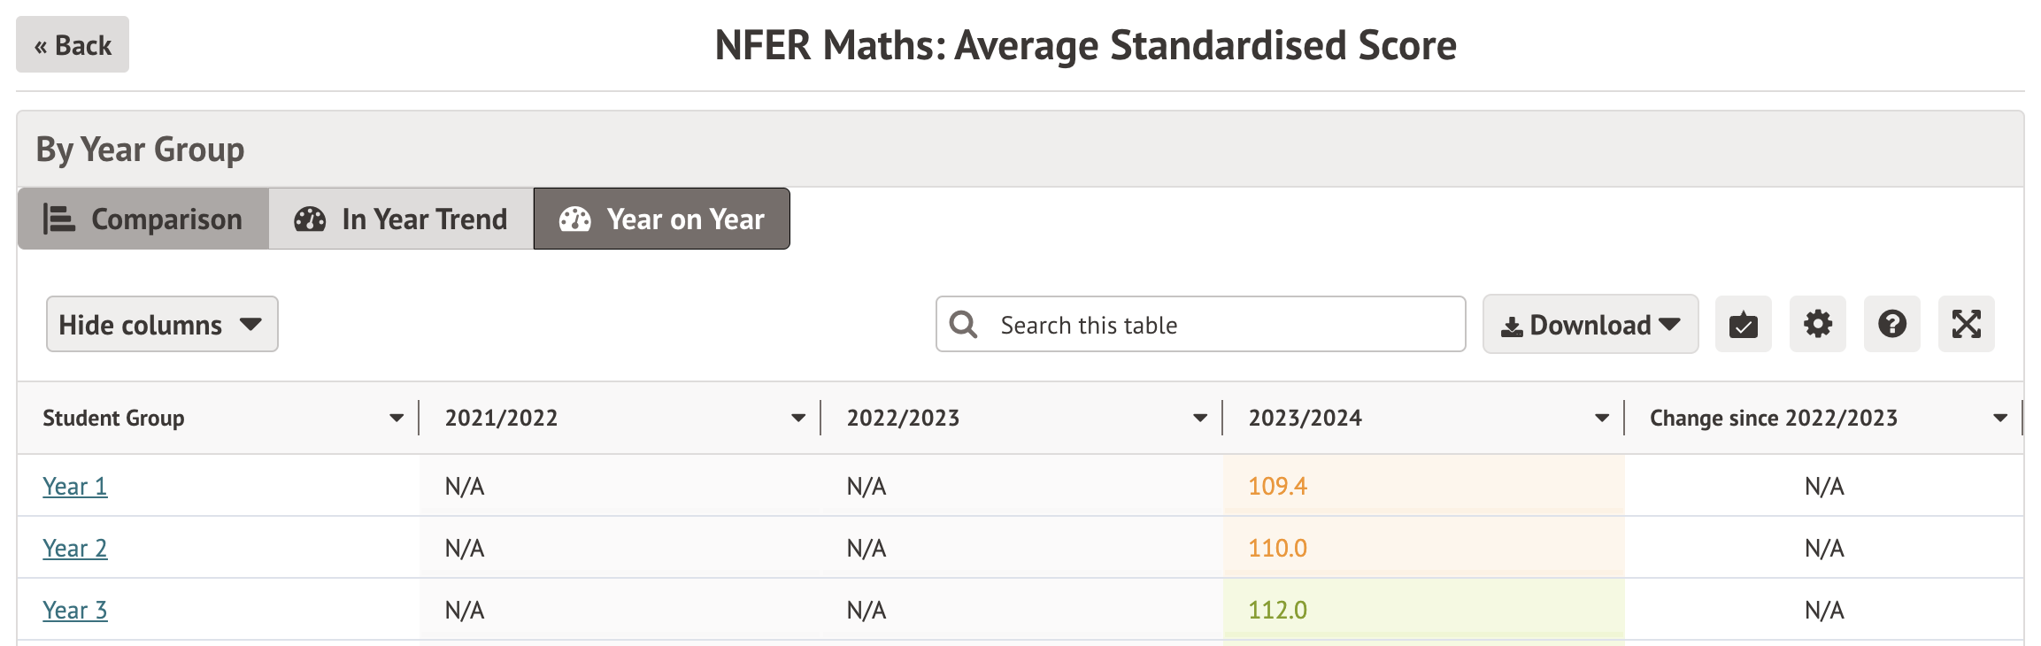Click the help question mark icon

[x=1891, y=325]
